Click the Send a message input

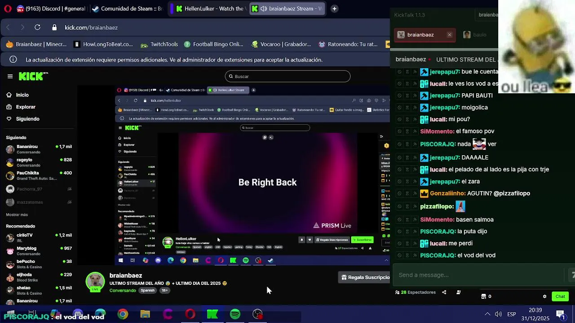coord(478,275)
